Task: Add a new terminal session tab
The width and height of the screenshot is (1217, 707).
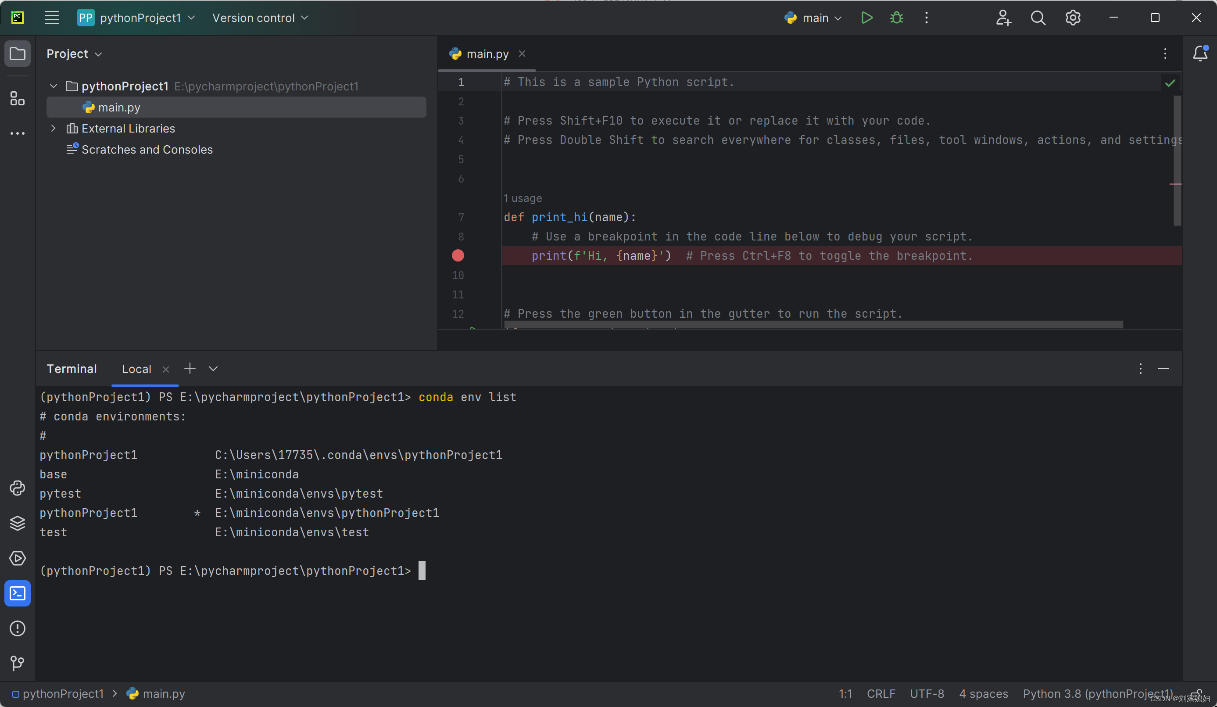Action: [x=190, y=369]
